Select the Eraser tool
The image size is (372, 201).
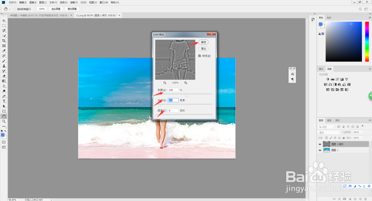(4, 76)
